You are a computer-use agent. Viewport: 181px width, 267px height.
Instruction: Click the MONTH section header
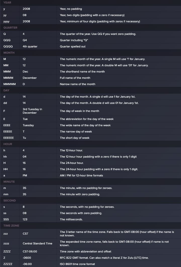tap(9, 53)
